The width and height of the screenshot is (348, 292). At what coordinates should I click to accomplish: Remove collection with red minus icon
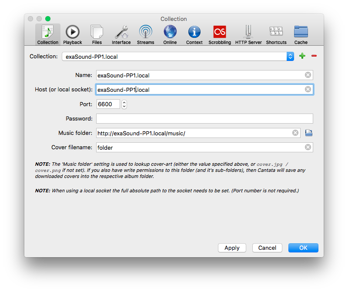[314, 56]
